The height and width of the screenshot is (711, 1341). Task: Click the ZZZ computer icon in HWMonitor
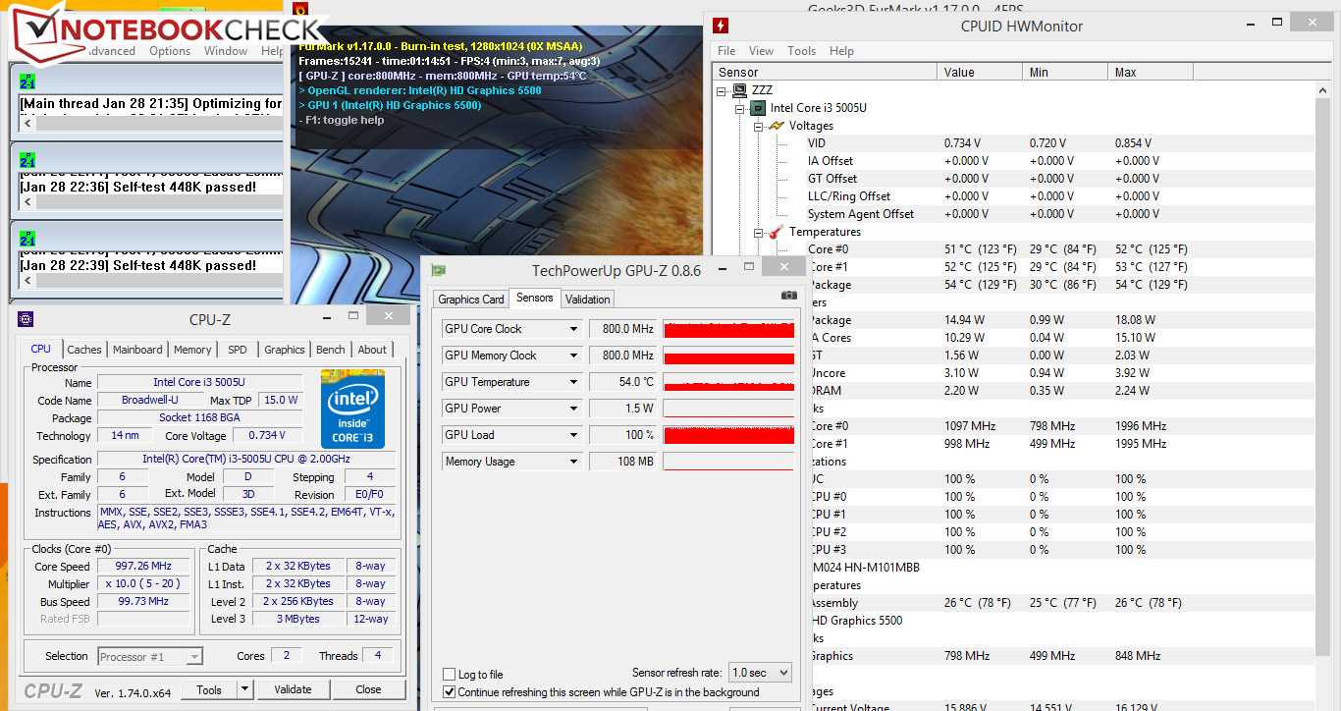740,90
